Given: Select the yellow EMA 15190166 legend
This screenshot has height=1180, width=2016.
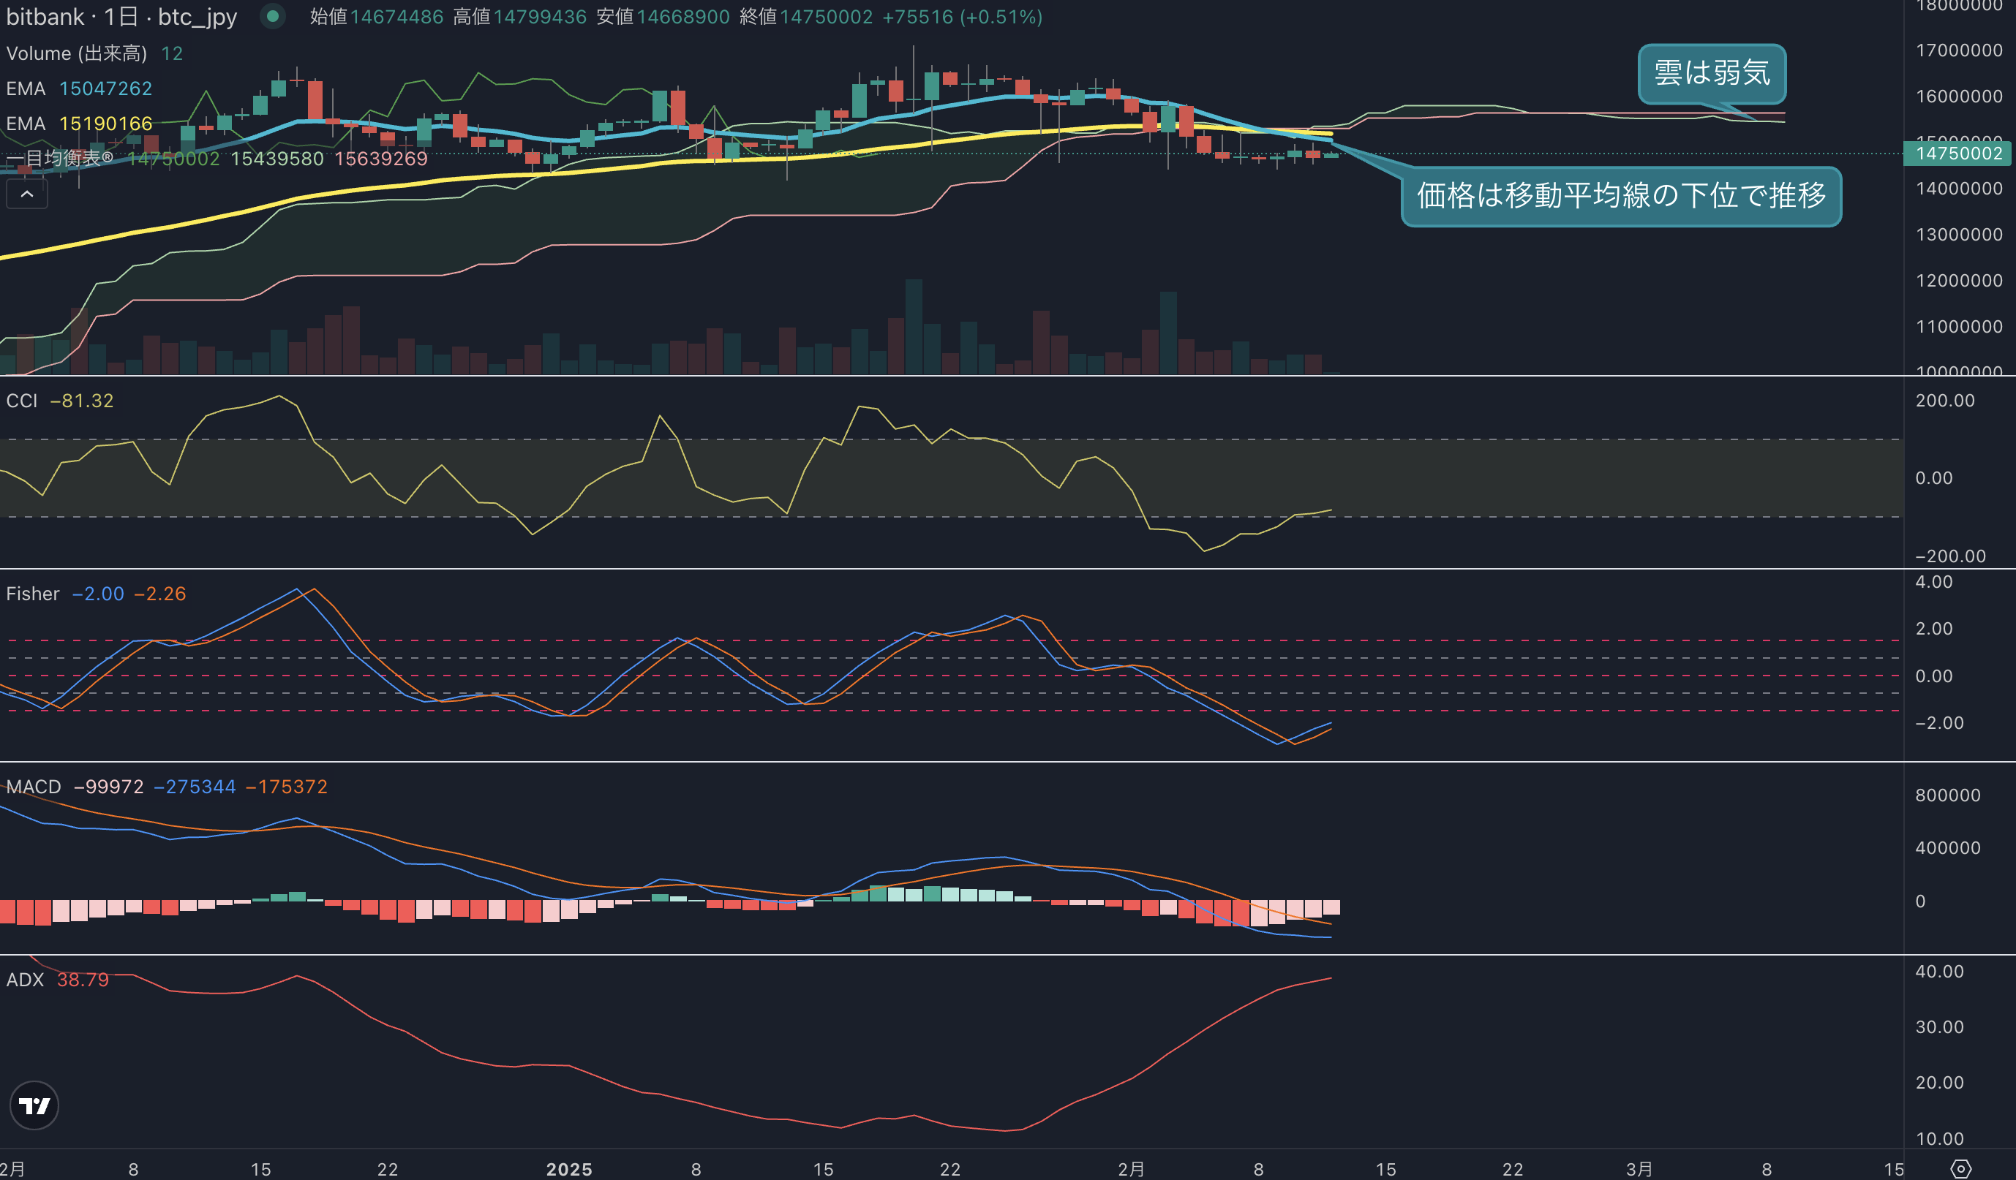Looking at the screenshot, I should click(79, 124).
